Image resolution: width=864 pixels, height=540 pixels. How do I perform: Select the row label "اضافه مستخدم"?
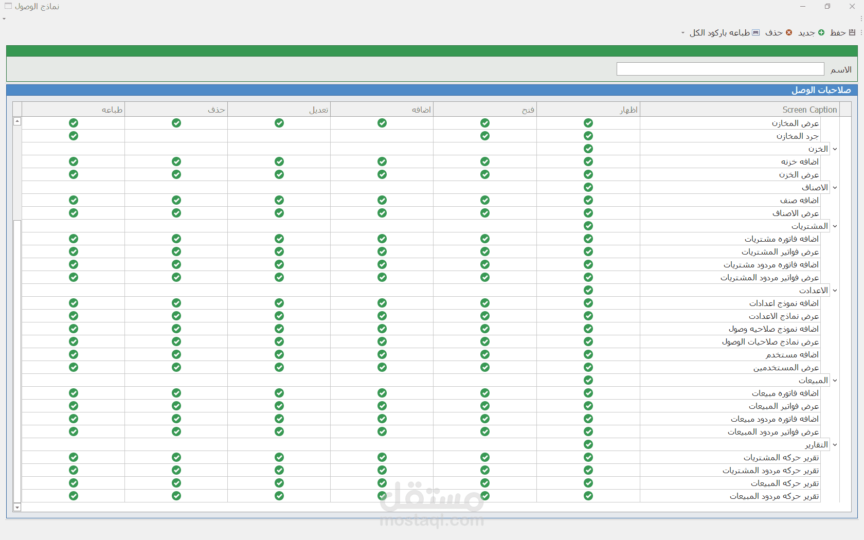(792, 355)
